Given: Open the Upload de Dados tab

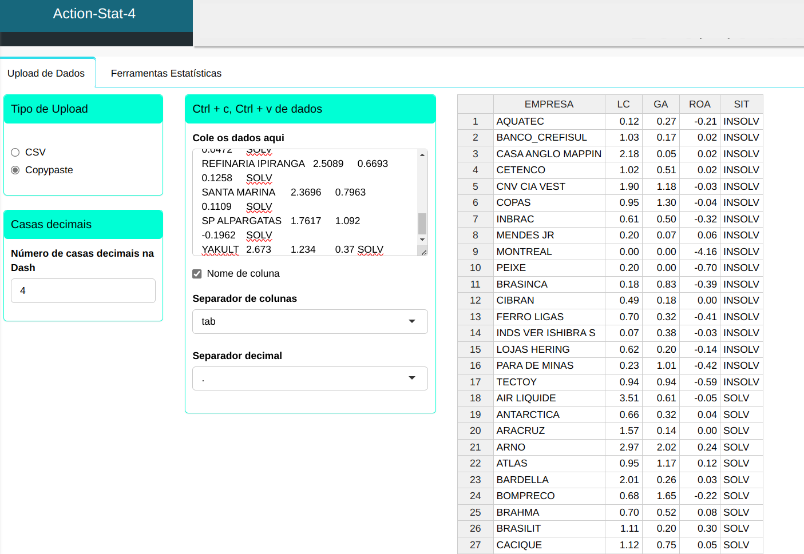Looking at the screenshot, I should pos(46,73).
